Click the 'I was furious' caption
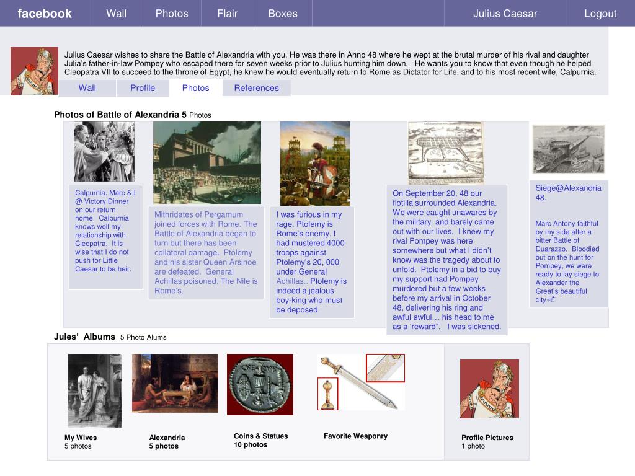Image resolution: width=635 pixels, height=476 pixels. pyautogui.click(x=311, y=262)
